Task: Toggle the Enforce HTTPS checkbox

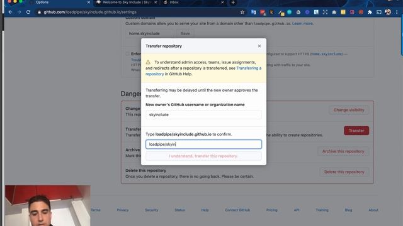Action: 127,54
